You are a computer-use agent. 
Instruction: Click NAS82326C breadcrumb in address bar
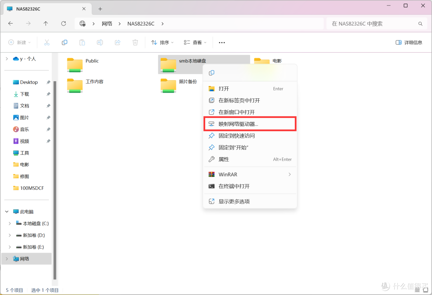[x=141, y=24]
